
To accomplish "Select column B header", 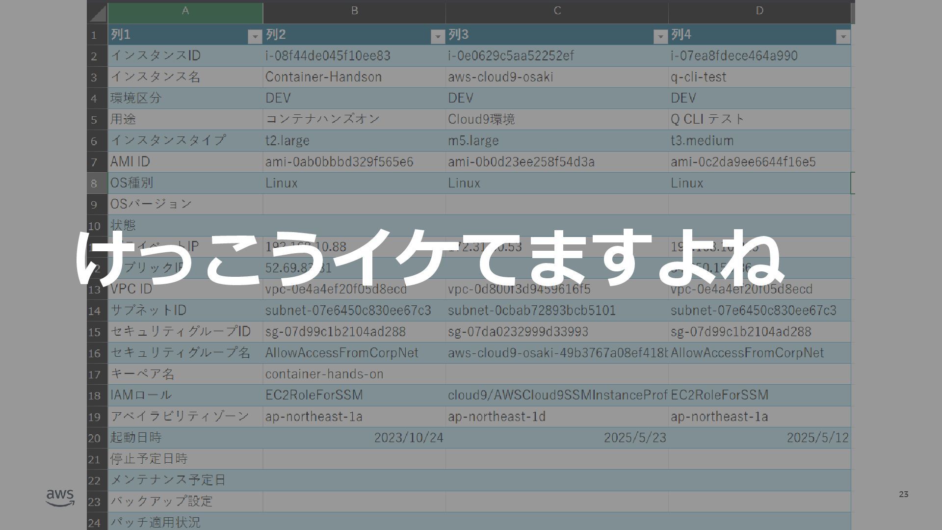I will point(354,11).
